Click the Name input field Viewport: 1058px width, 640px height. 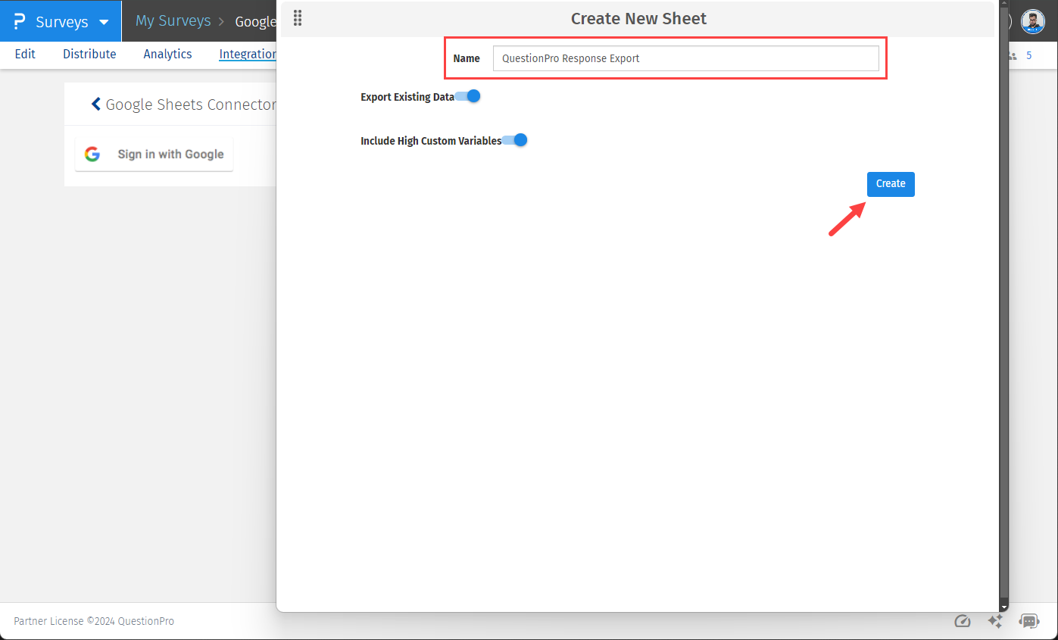[x=685, y=58]
